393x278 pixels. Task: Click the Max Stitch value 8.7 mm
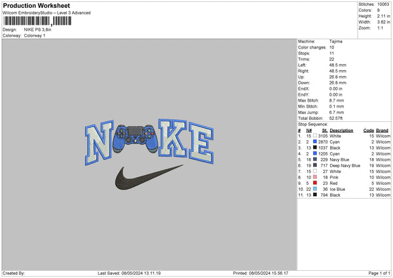[337, 100]
